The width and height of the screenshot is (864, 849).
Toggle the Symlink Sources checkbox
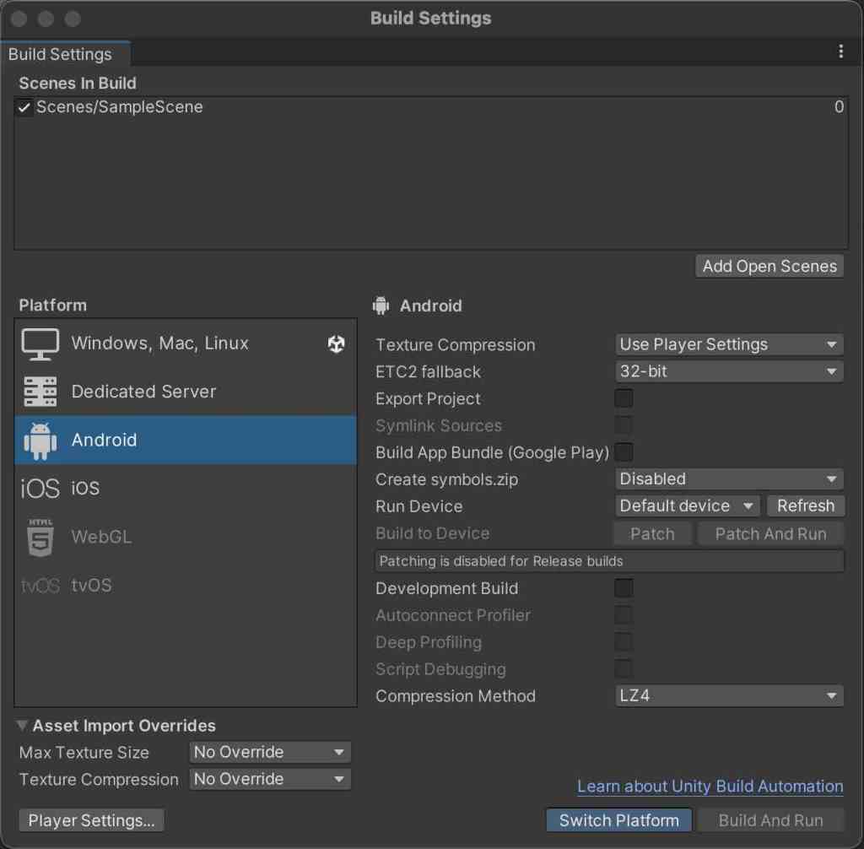click(x=624, y=425)
